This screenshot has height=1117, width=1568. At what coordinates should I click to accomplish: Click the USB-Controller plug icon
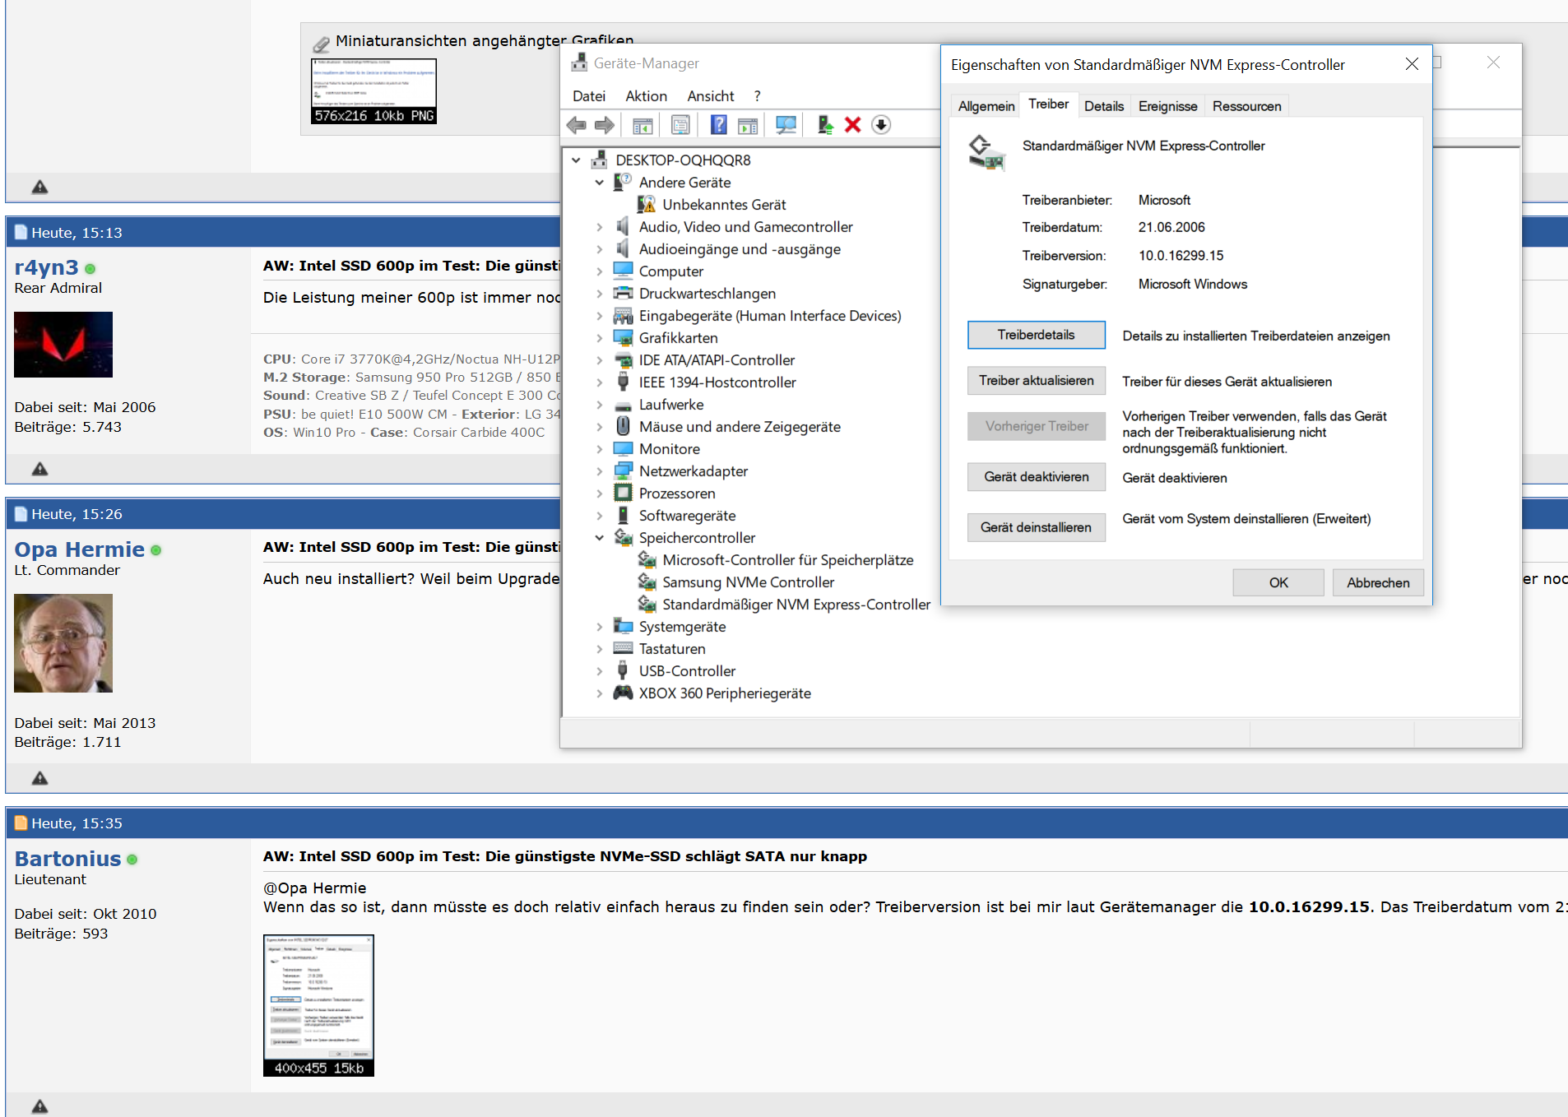[624, 670]
